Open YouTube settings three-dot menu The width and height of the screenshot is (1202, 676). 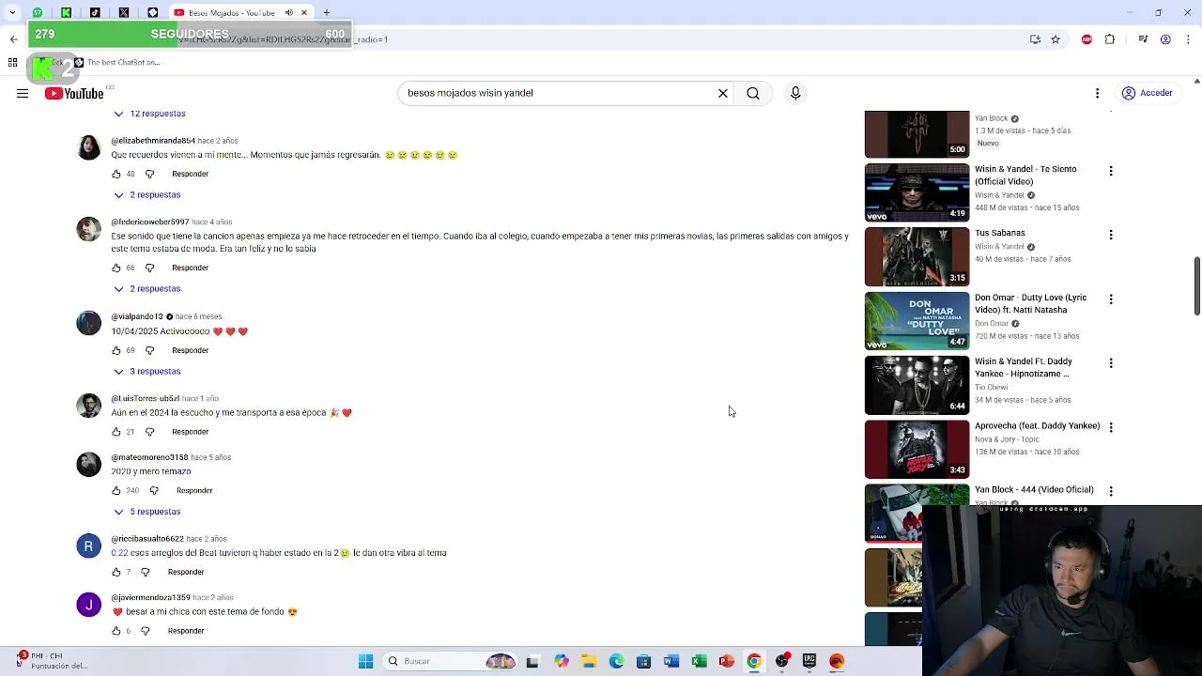click(1097, 93)
